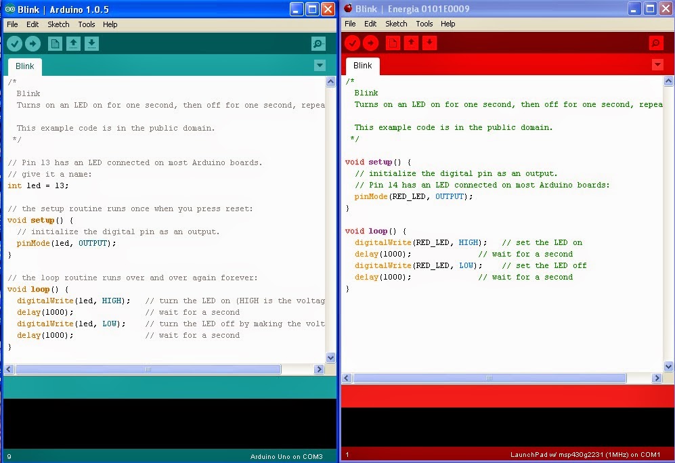Image resolution: width=675 pixels, height=463 pixels.
Task: Minimize the Arduino window
Action: click(297, 9)
